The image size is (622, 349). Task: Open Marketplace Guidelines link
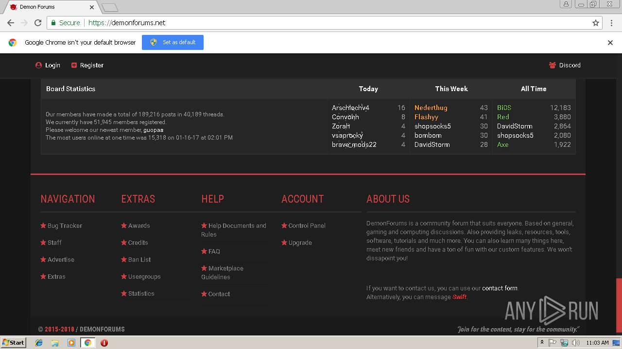pos(223,272)
